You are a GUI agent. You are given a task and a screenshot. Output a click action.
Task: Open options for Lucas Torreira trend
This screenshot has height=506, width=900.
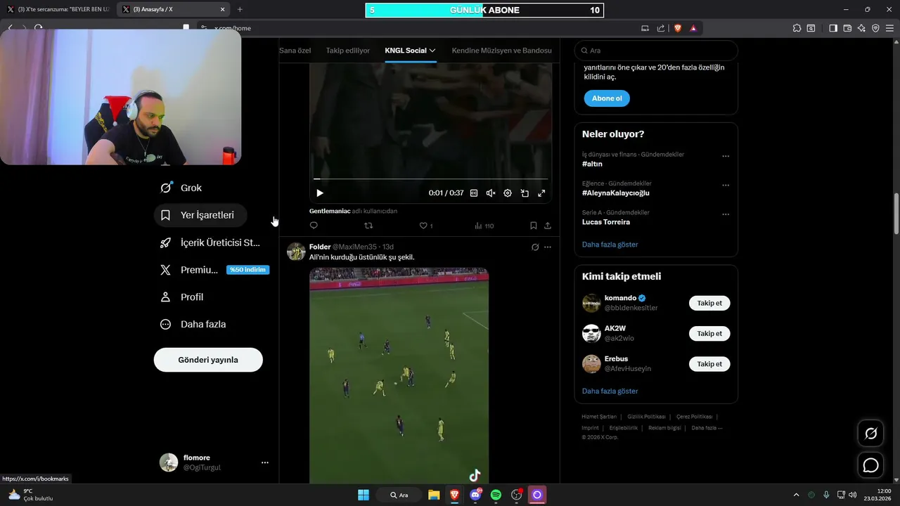[726, 214]
